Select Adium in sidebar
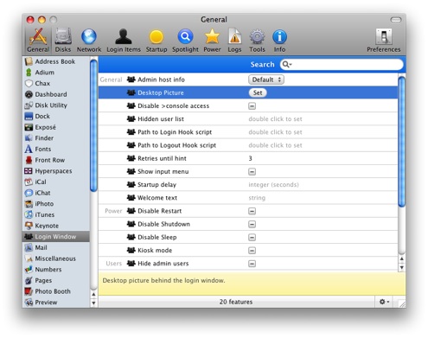Screen dimensions: 428x338 tap(55, 73)
